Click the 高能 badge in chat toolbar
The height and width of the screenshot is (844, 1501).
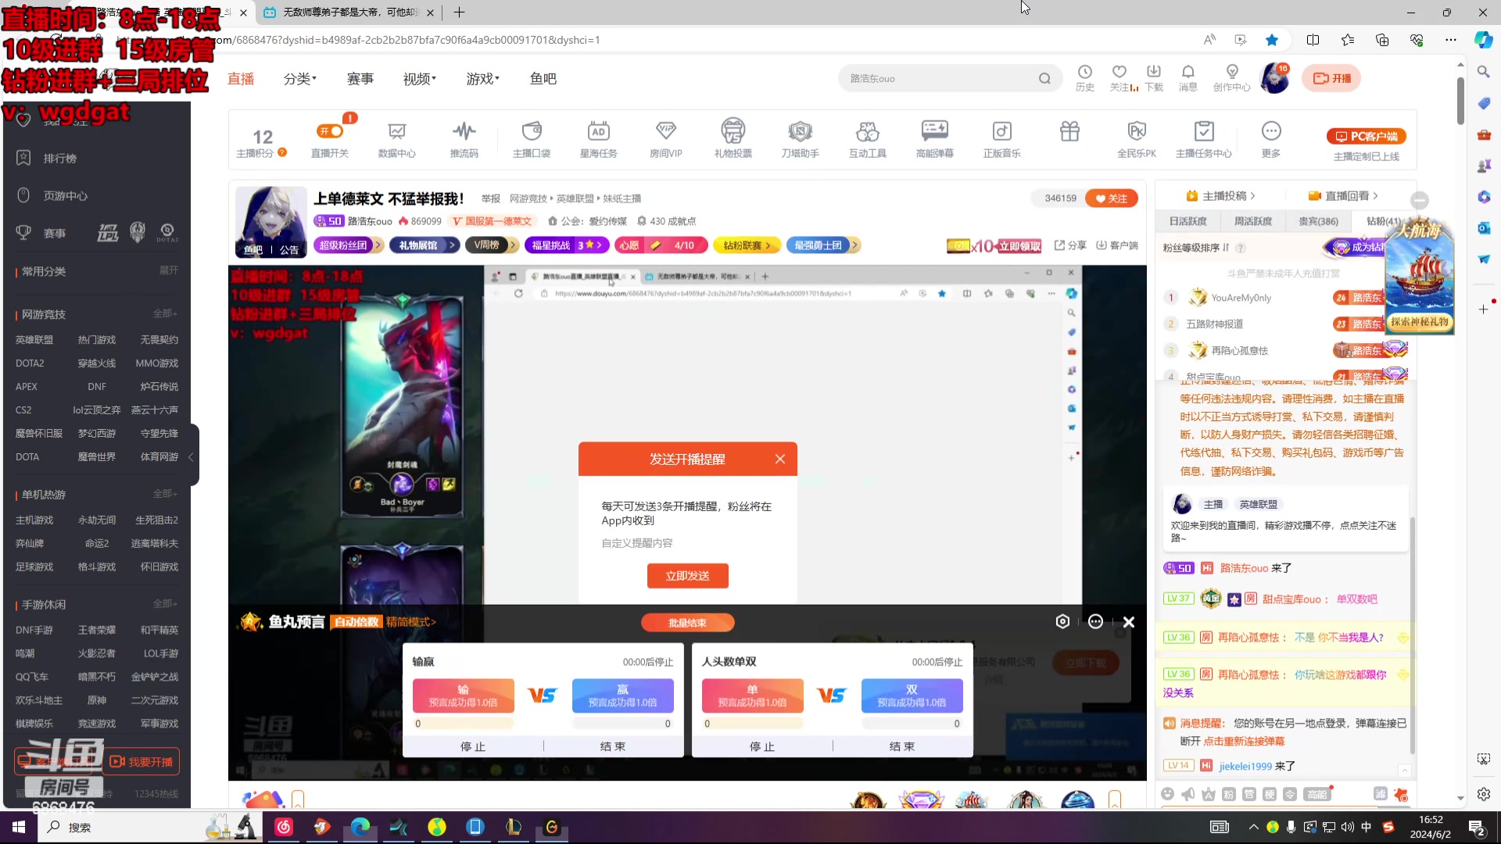(x=1317, y=794)
